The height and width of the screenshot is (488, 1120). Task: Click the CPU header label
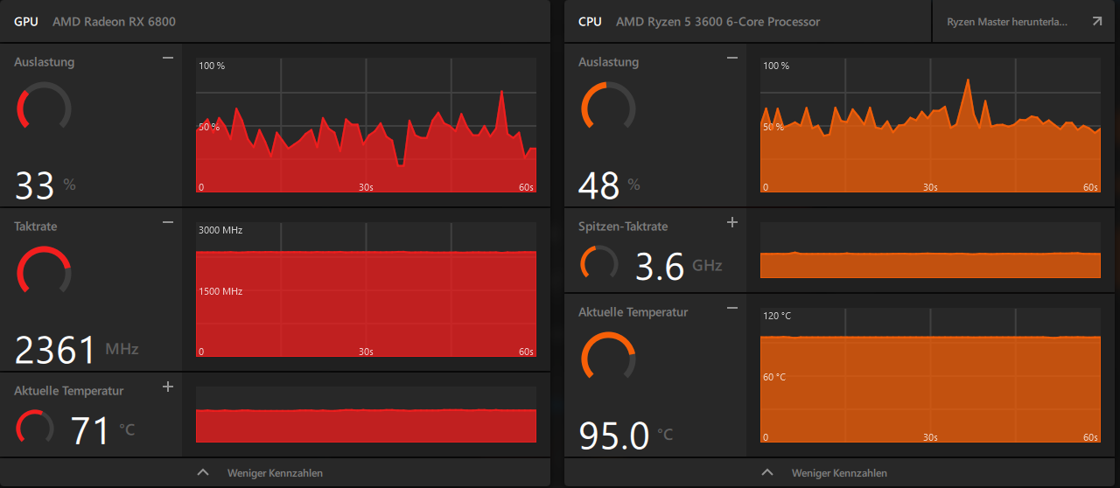[x=591, y=22]
